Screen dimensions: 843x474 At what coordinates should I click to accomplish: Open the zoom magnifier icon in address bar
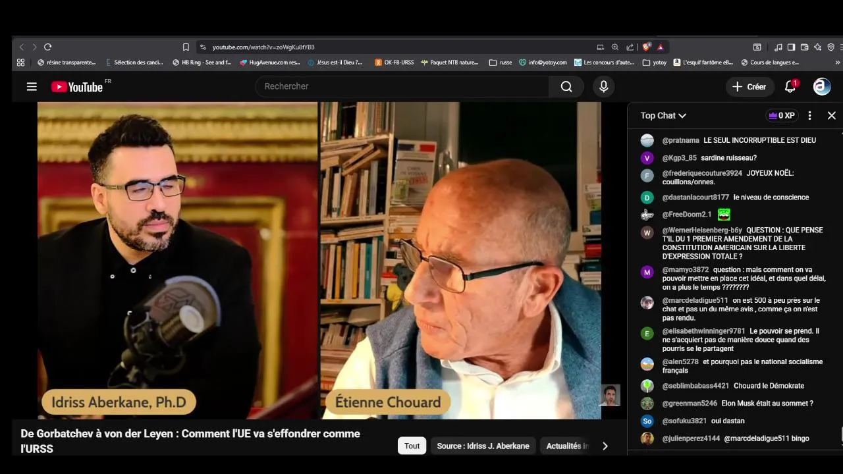[x=615, y=47]
